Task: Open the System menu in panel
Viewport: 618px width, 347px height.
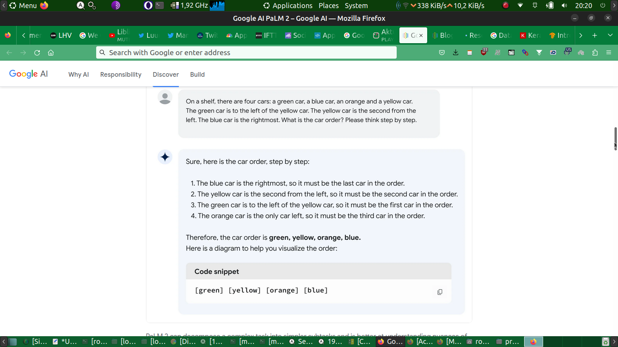Action: point(356,6)
